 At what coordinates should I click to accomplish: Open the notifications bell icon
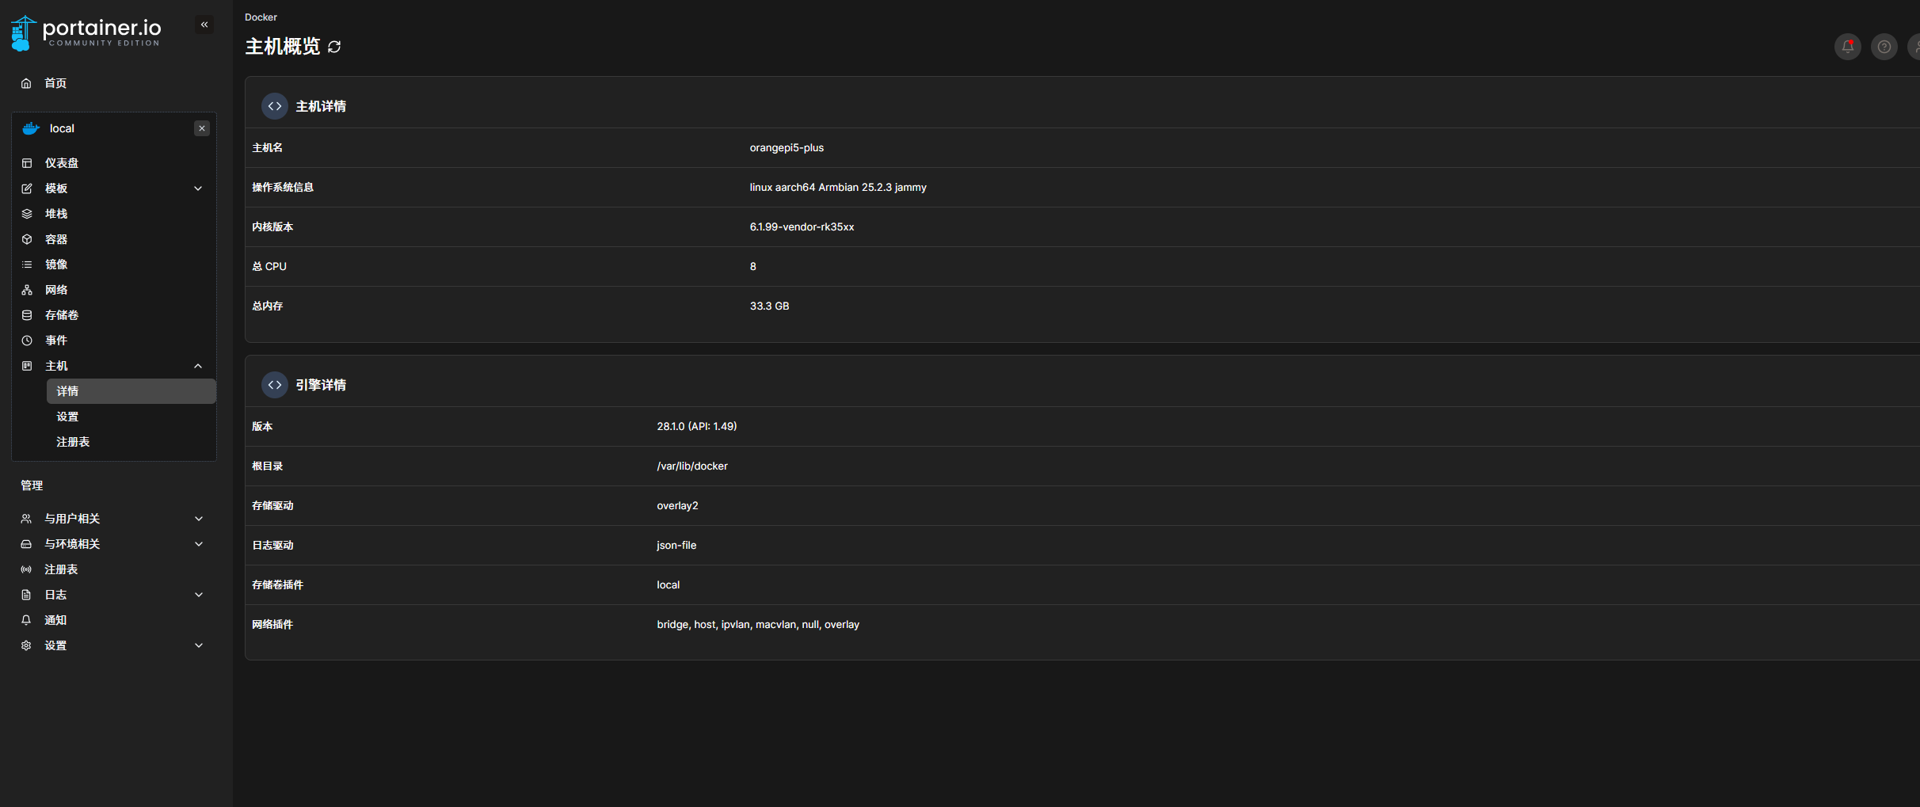tap(1847, 47)
